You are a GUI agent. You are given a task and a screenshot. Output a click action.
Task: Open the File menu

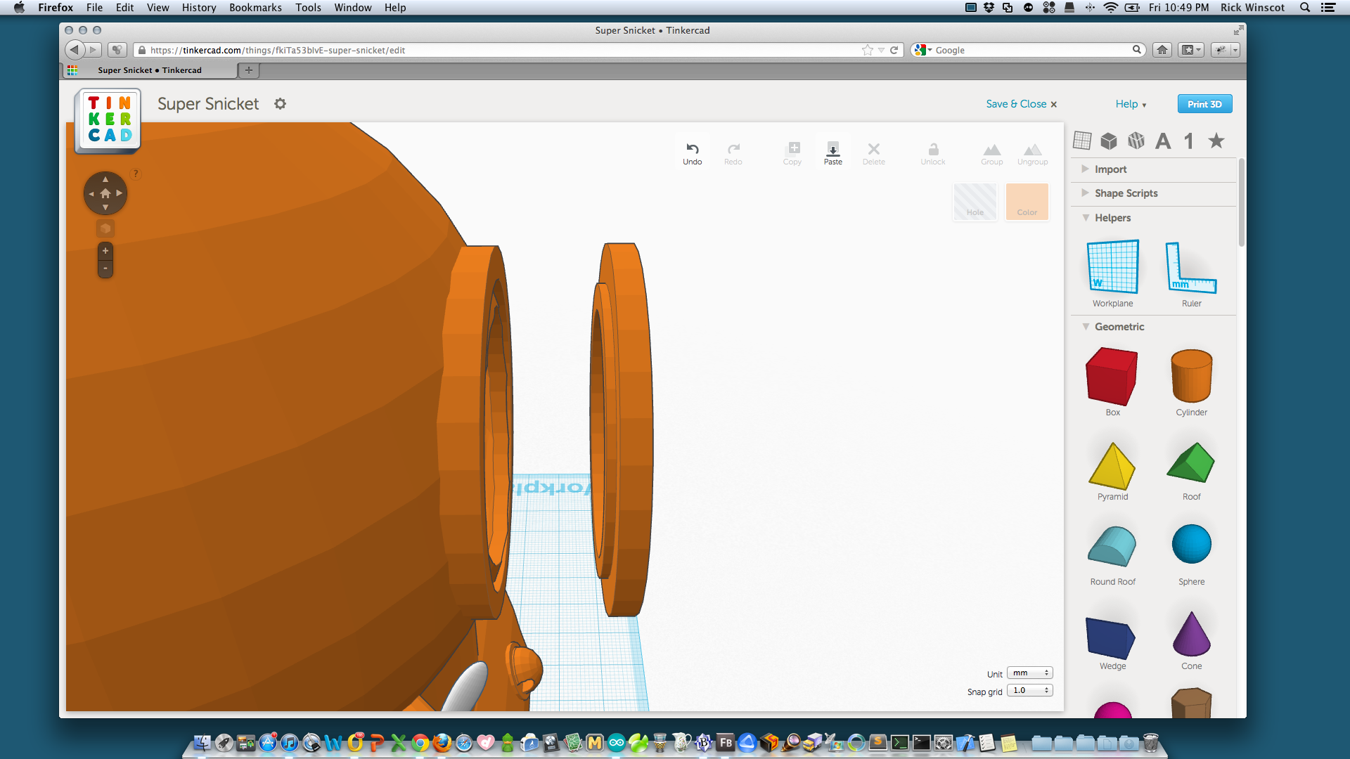(x=94, y=8)
